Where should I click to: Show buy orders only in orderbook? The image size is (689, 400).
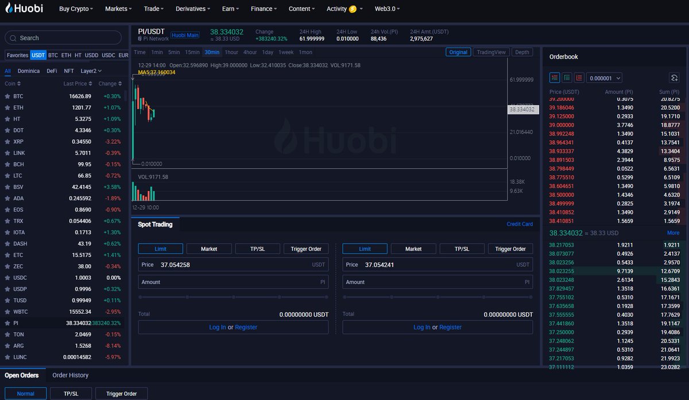pyautogui.click(x=567, y=78)
